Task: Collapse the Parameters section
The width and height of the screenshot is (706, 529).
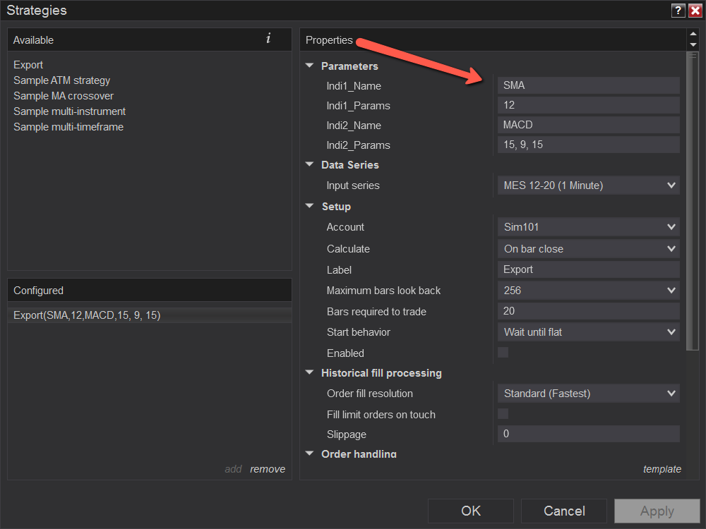Action: click(309, 66)
